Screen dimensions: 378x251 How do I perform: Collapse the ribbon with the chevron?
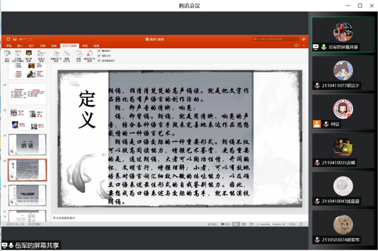304,46
